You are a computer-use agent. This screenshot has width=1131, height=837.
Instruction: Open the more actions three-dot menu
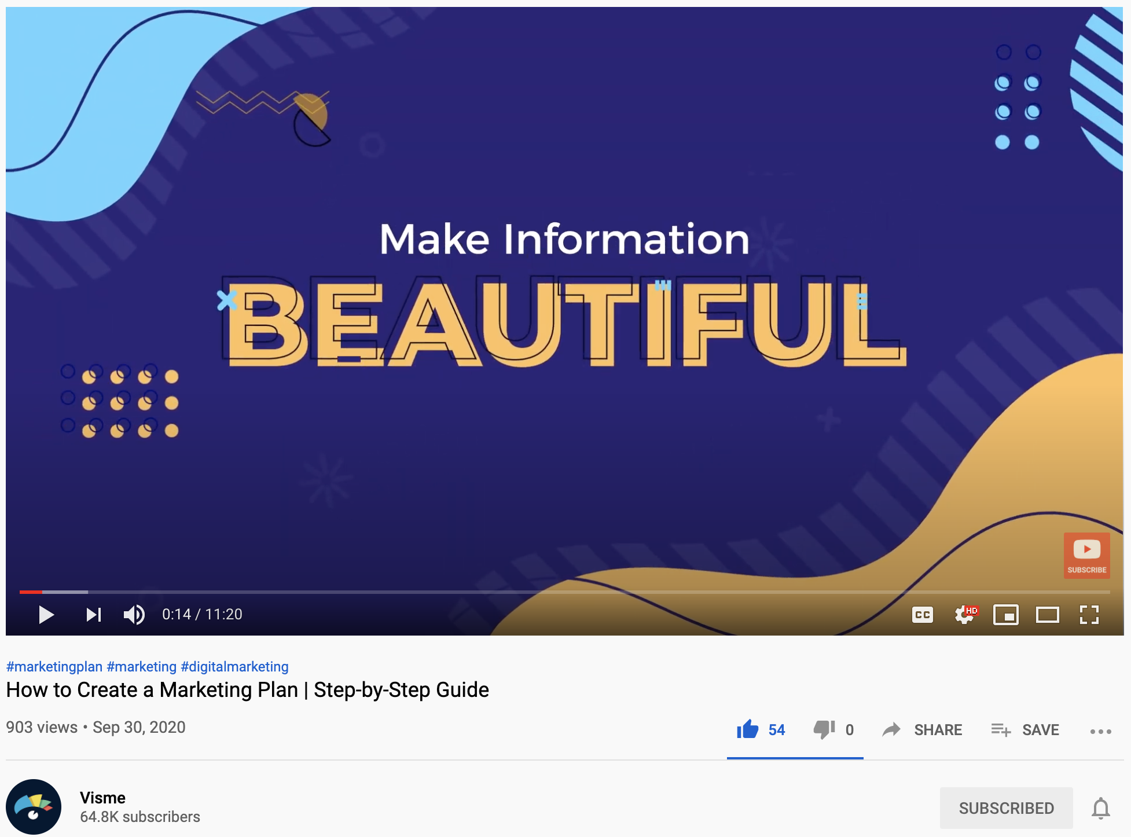[1100, 731]
